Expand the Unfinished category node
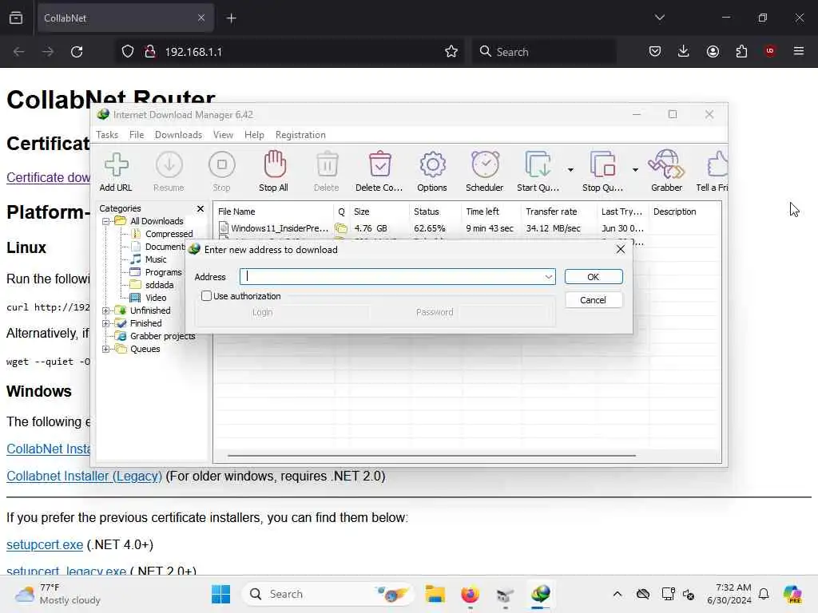The width and height of the screenshot is (818, 613). pos(106,310)
